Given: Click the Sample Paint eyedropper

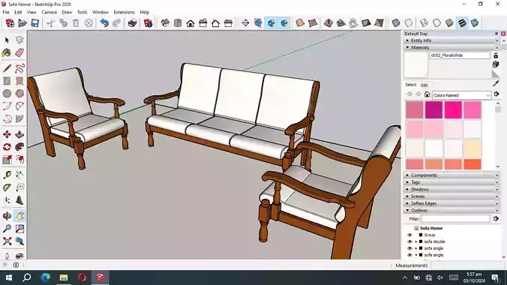Looking at the screenshot, I should coord(496,84).
